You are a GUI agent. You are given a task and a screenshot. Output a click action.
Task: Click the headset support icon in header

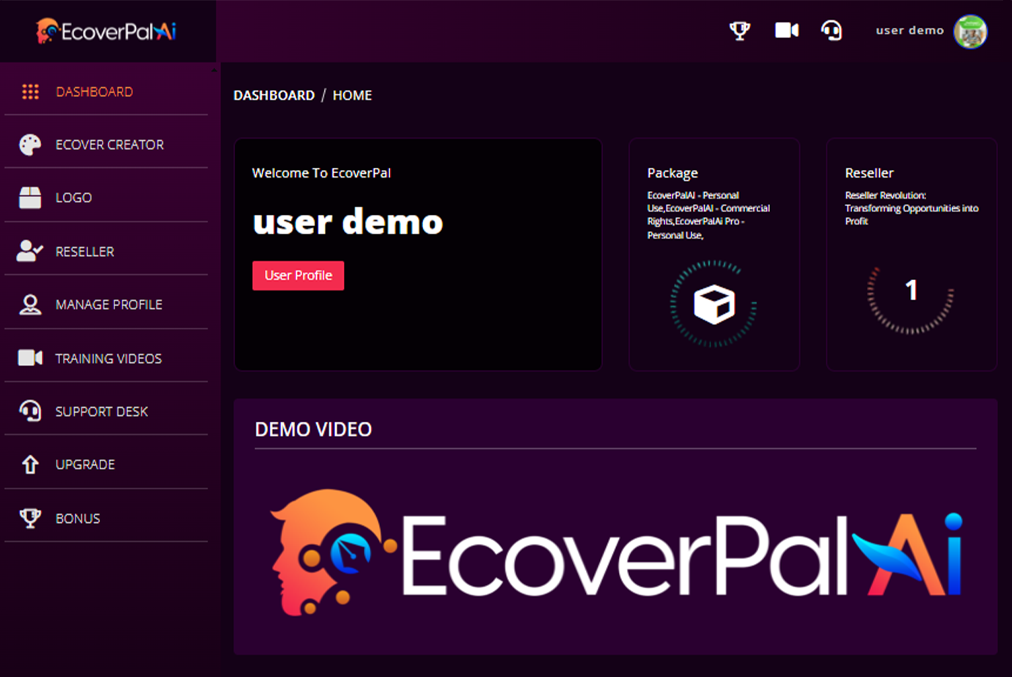coord(831,31)
